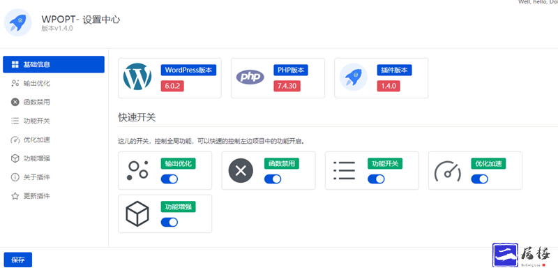Open the 关于插件 sidebar page
Image resolution: width=558 pixels, height=270 pixels.
tap(54, 177)
